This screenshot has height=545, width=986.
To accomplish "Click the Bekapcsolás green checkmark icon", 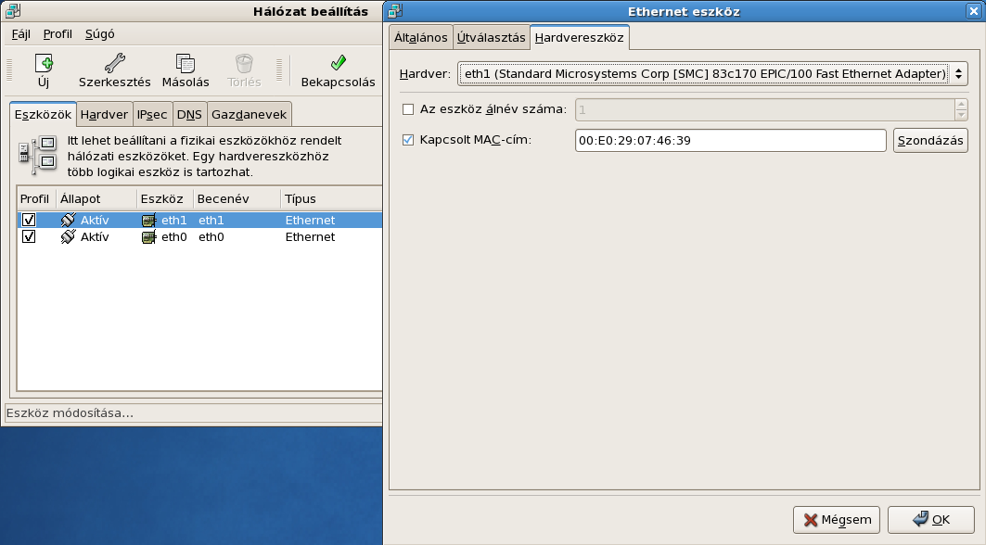I will (338, 64).
